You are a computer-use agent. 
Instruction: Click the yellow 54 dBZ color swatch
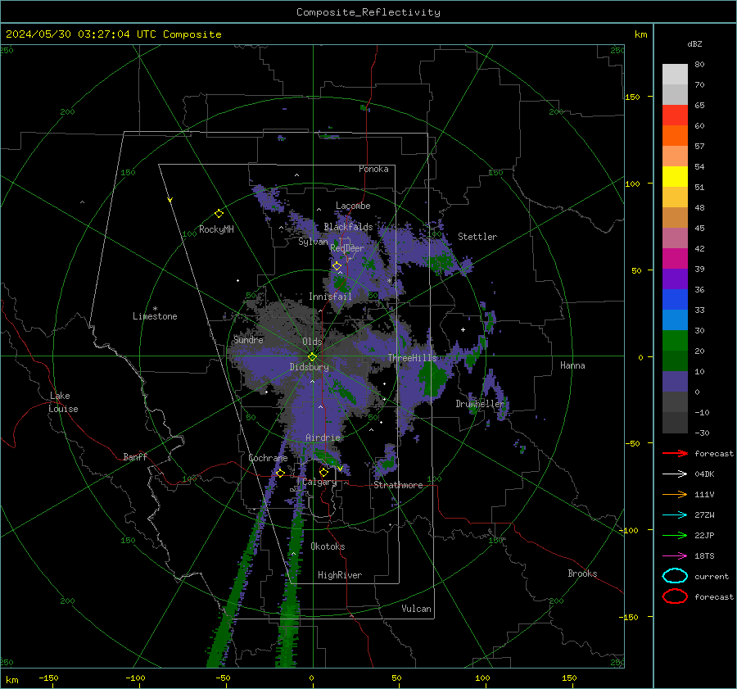pyautogui.click(x=675, y=176)
